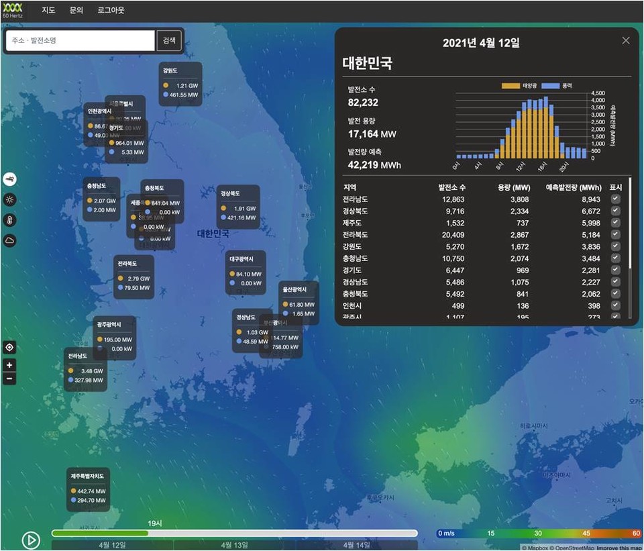Select the cloud cover layer icon

[10, 240]
